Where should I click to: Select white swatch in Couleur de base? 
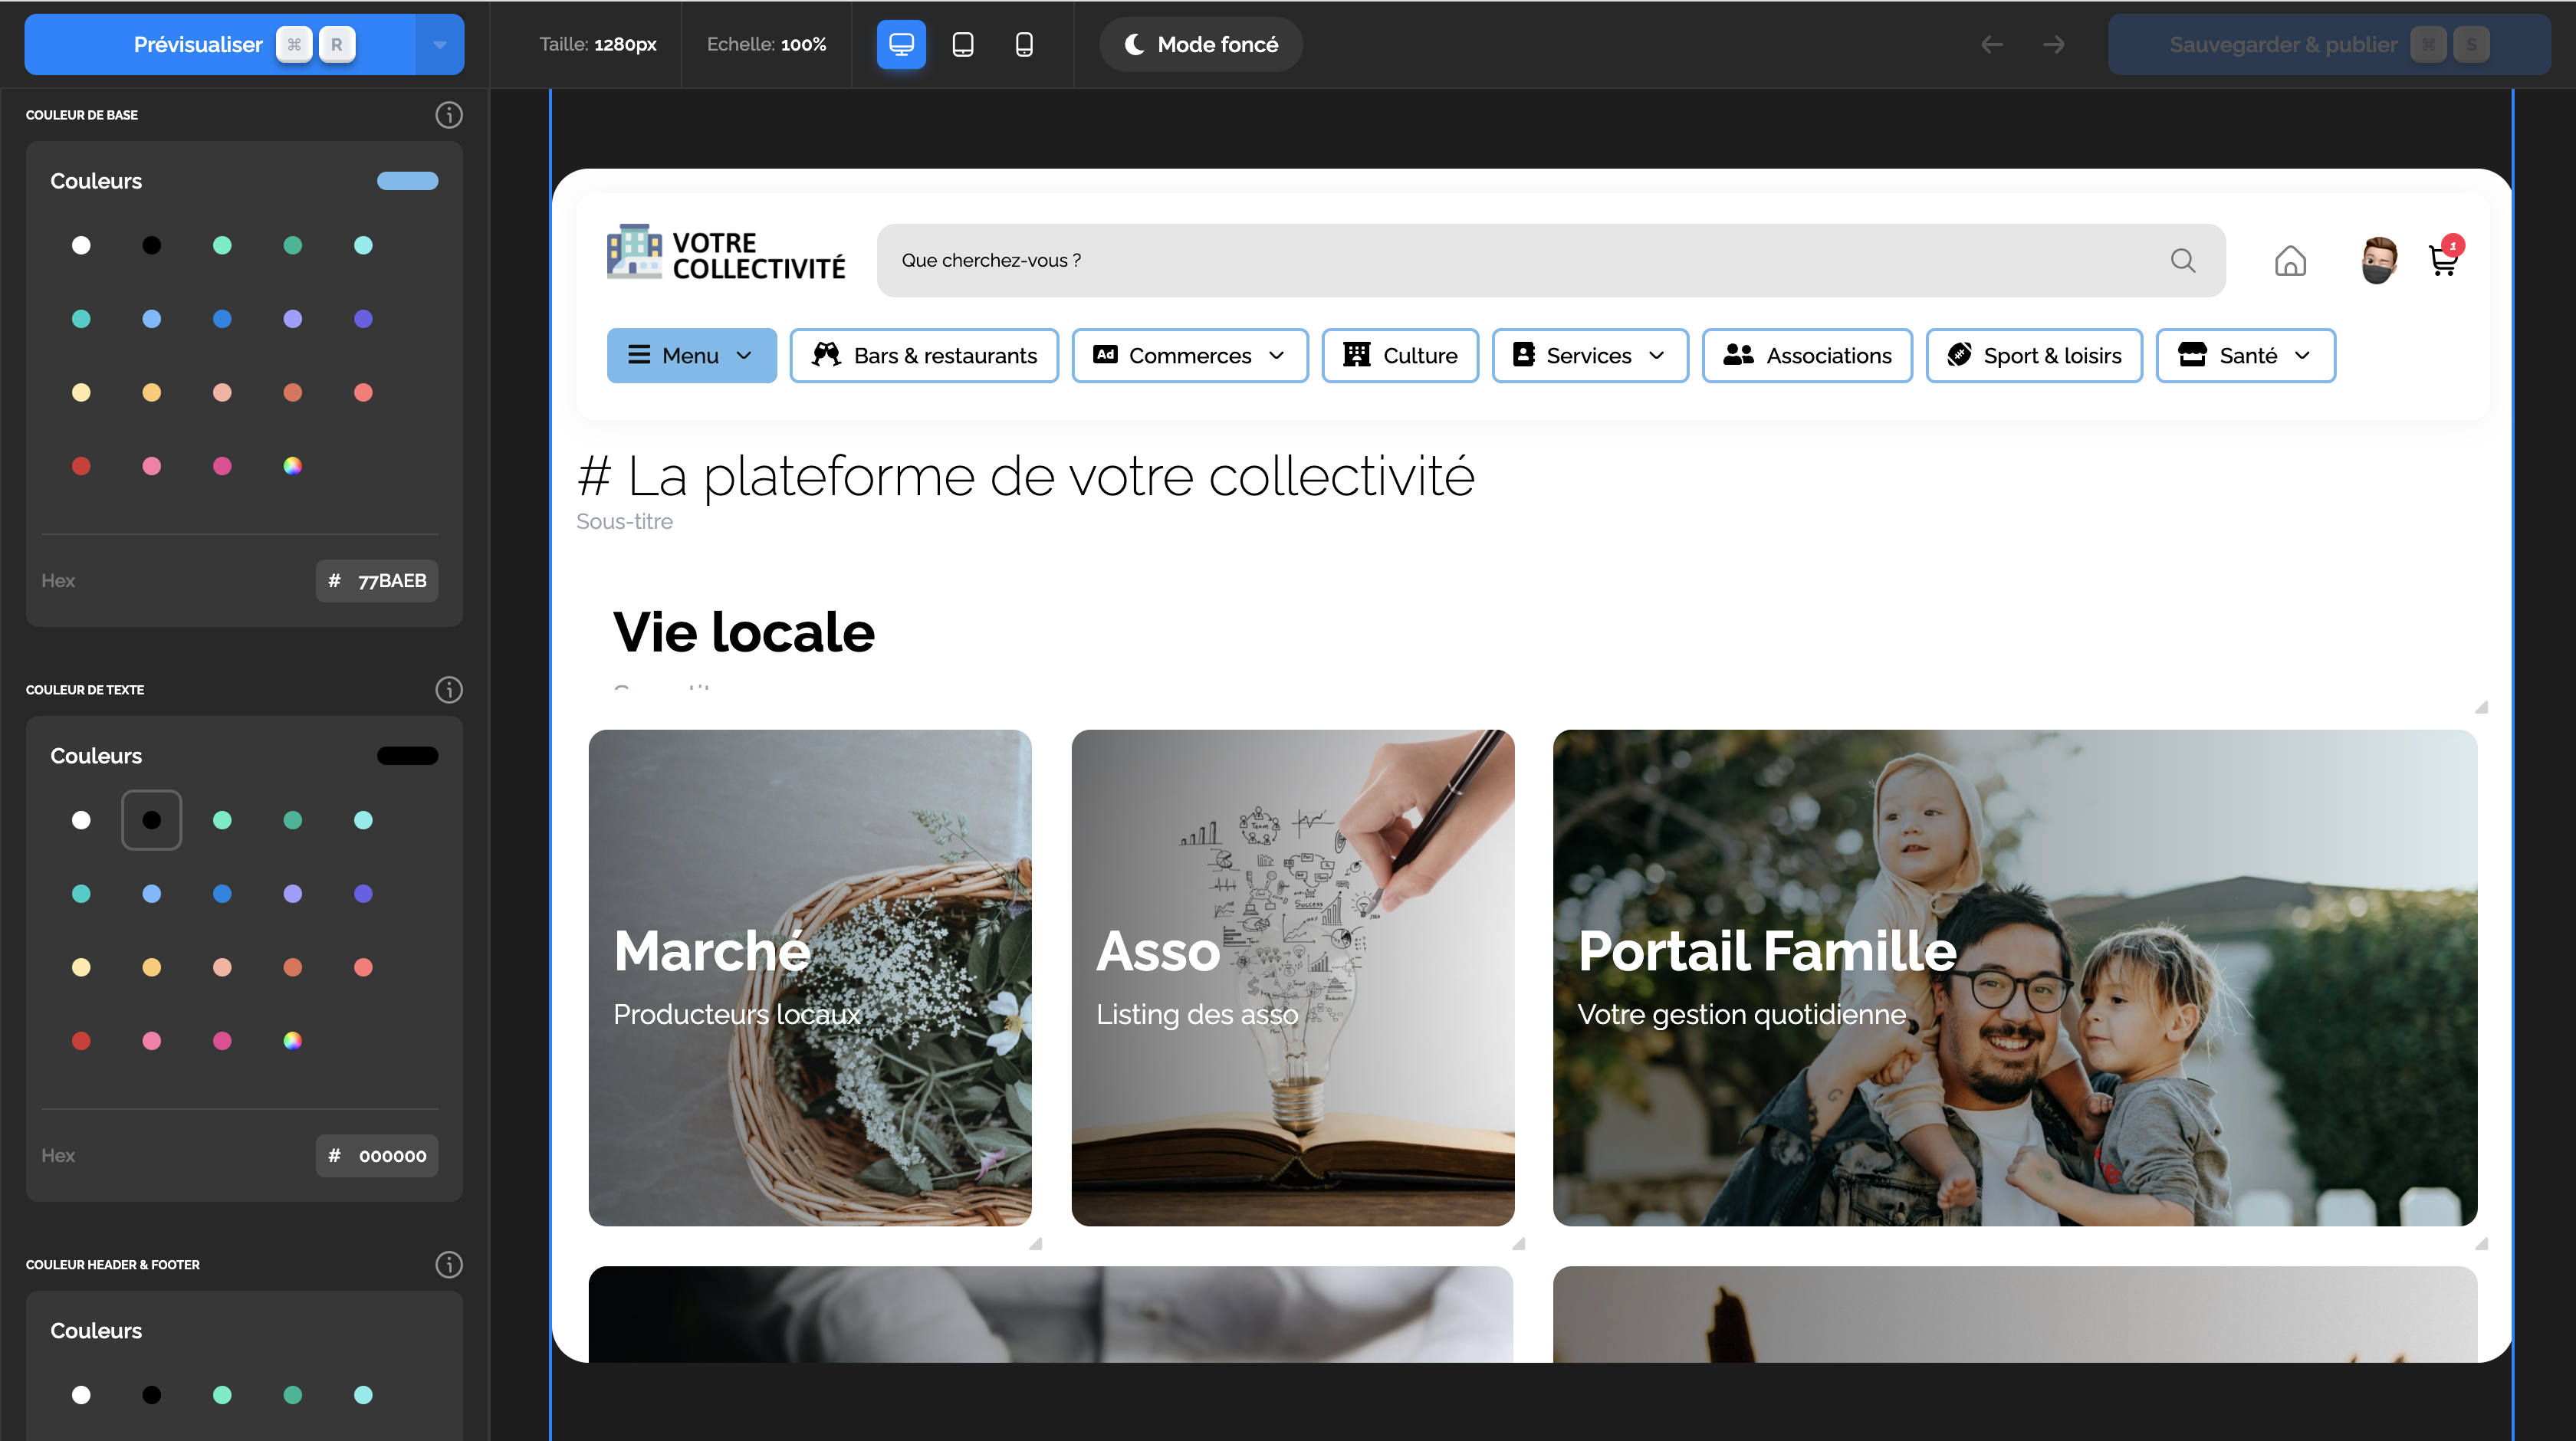tap(81, 245)
